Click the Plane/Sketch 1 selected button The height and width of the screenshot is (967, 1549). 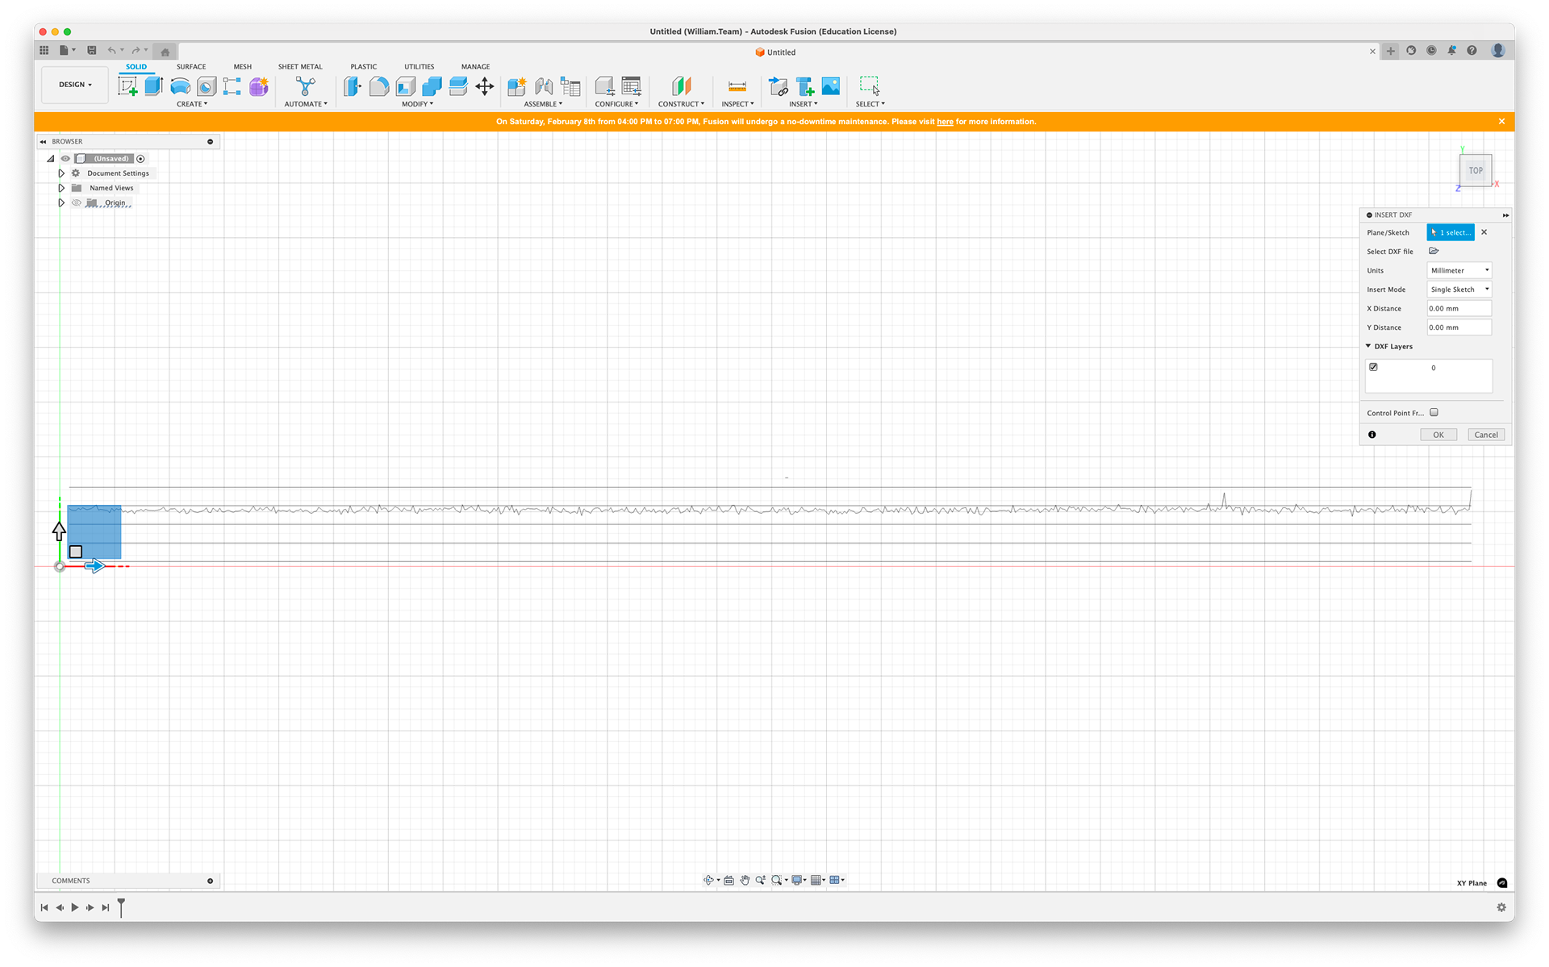click(x=1451, y=232)
